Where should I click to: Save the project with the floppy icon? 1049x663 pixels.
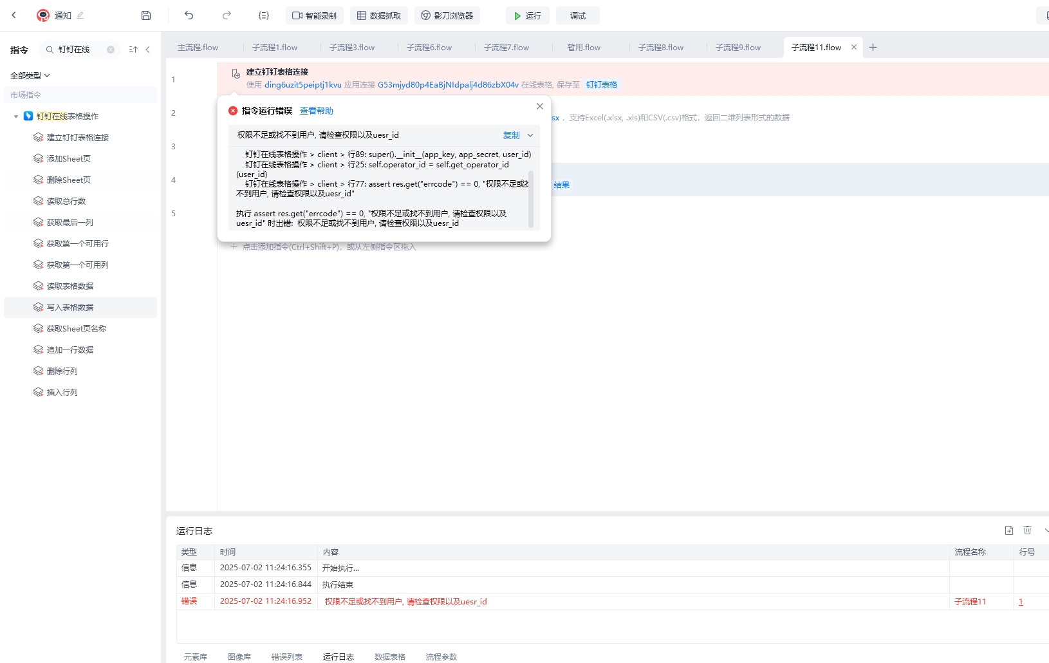(x=146, y=15)
